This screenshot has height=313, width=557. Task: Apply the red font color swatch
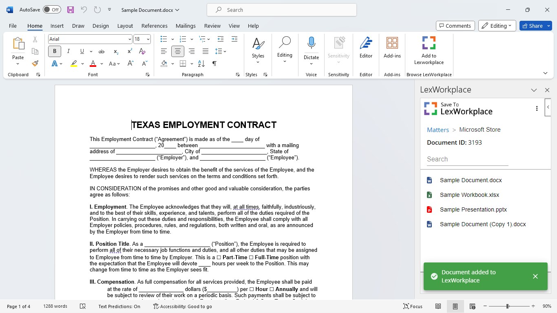click(93, 64)
